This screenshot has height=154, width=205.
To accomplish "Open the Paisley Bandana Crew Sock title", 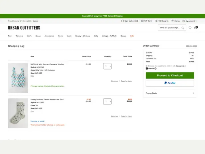I will pos(47,100).
